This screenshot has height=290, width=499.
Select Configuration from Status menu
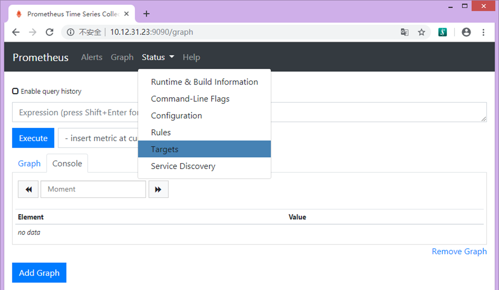tap(204, 116)
